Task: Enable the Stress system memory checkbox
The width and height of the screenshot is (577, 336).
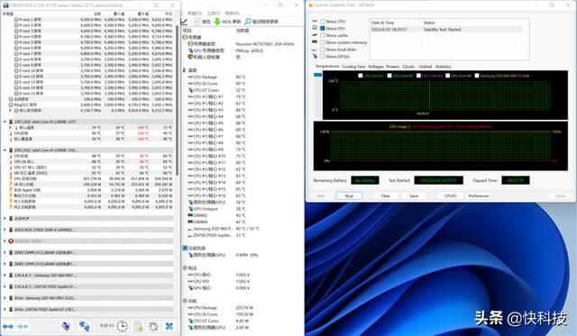Action: coord(323,42)
